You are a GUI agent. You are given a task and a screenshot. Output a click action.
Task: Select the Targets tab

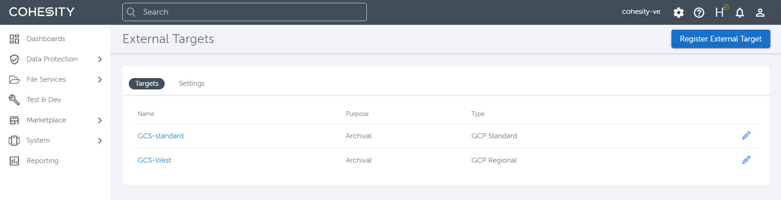147,83
